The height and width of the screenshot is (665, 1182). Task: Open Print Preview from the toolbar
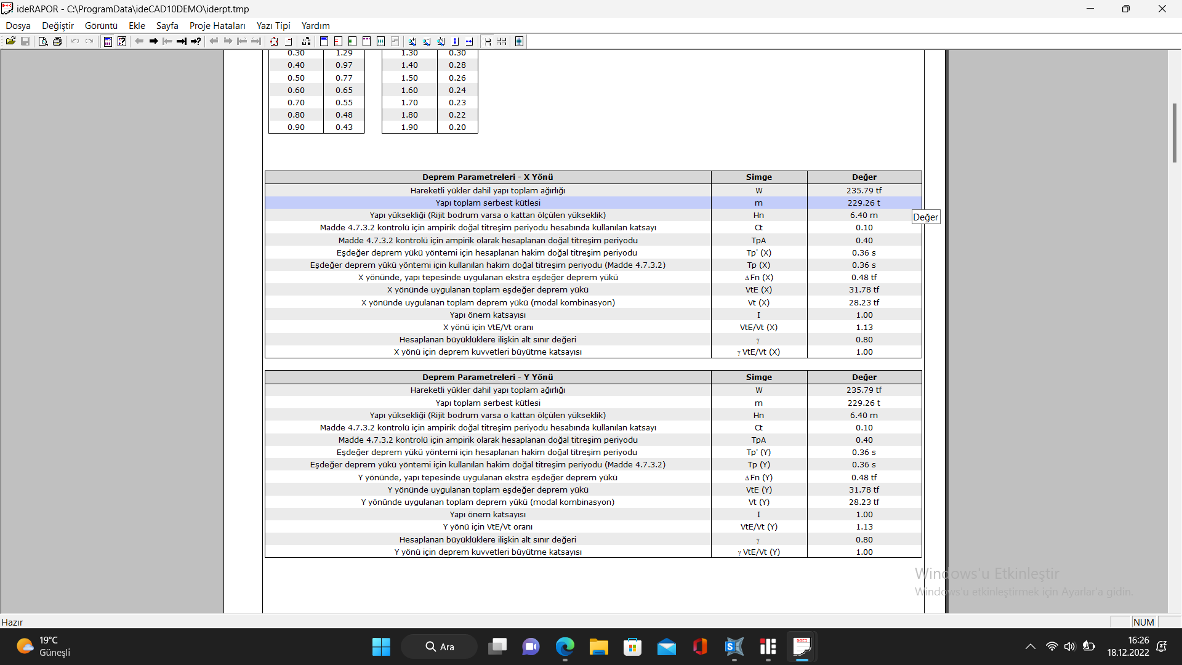pos(42,41)
